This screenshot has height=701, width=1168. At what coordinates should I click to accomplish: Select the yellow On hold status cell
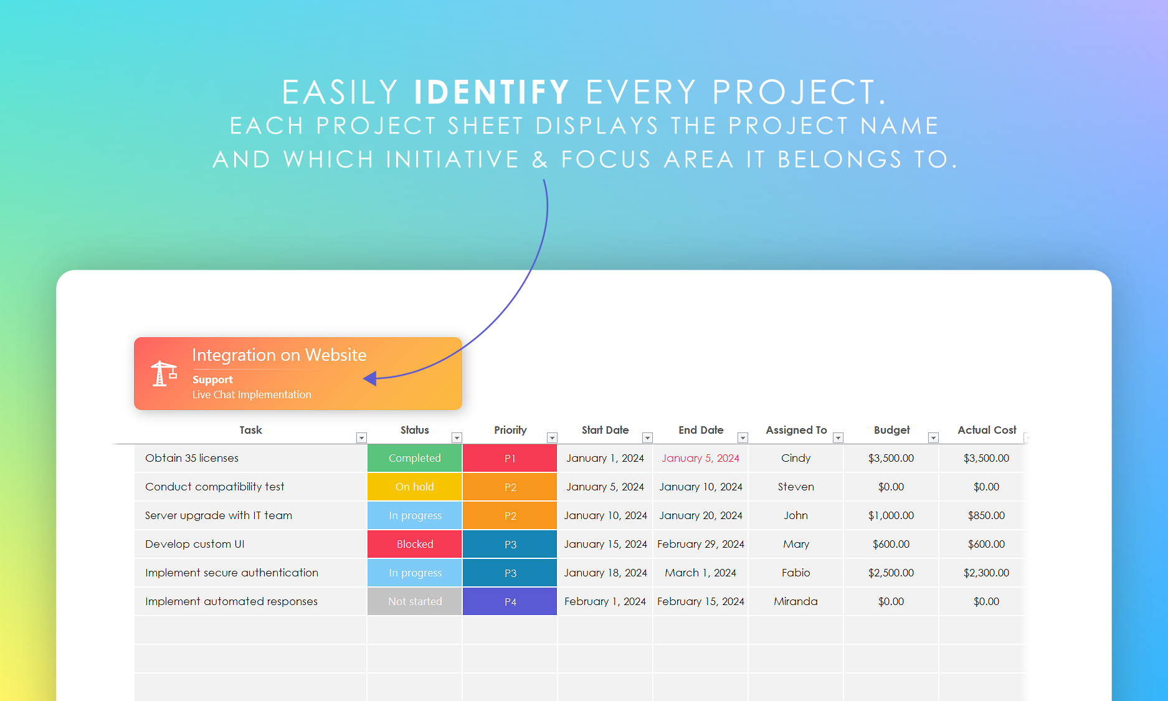click(x=414, y=487)
